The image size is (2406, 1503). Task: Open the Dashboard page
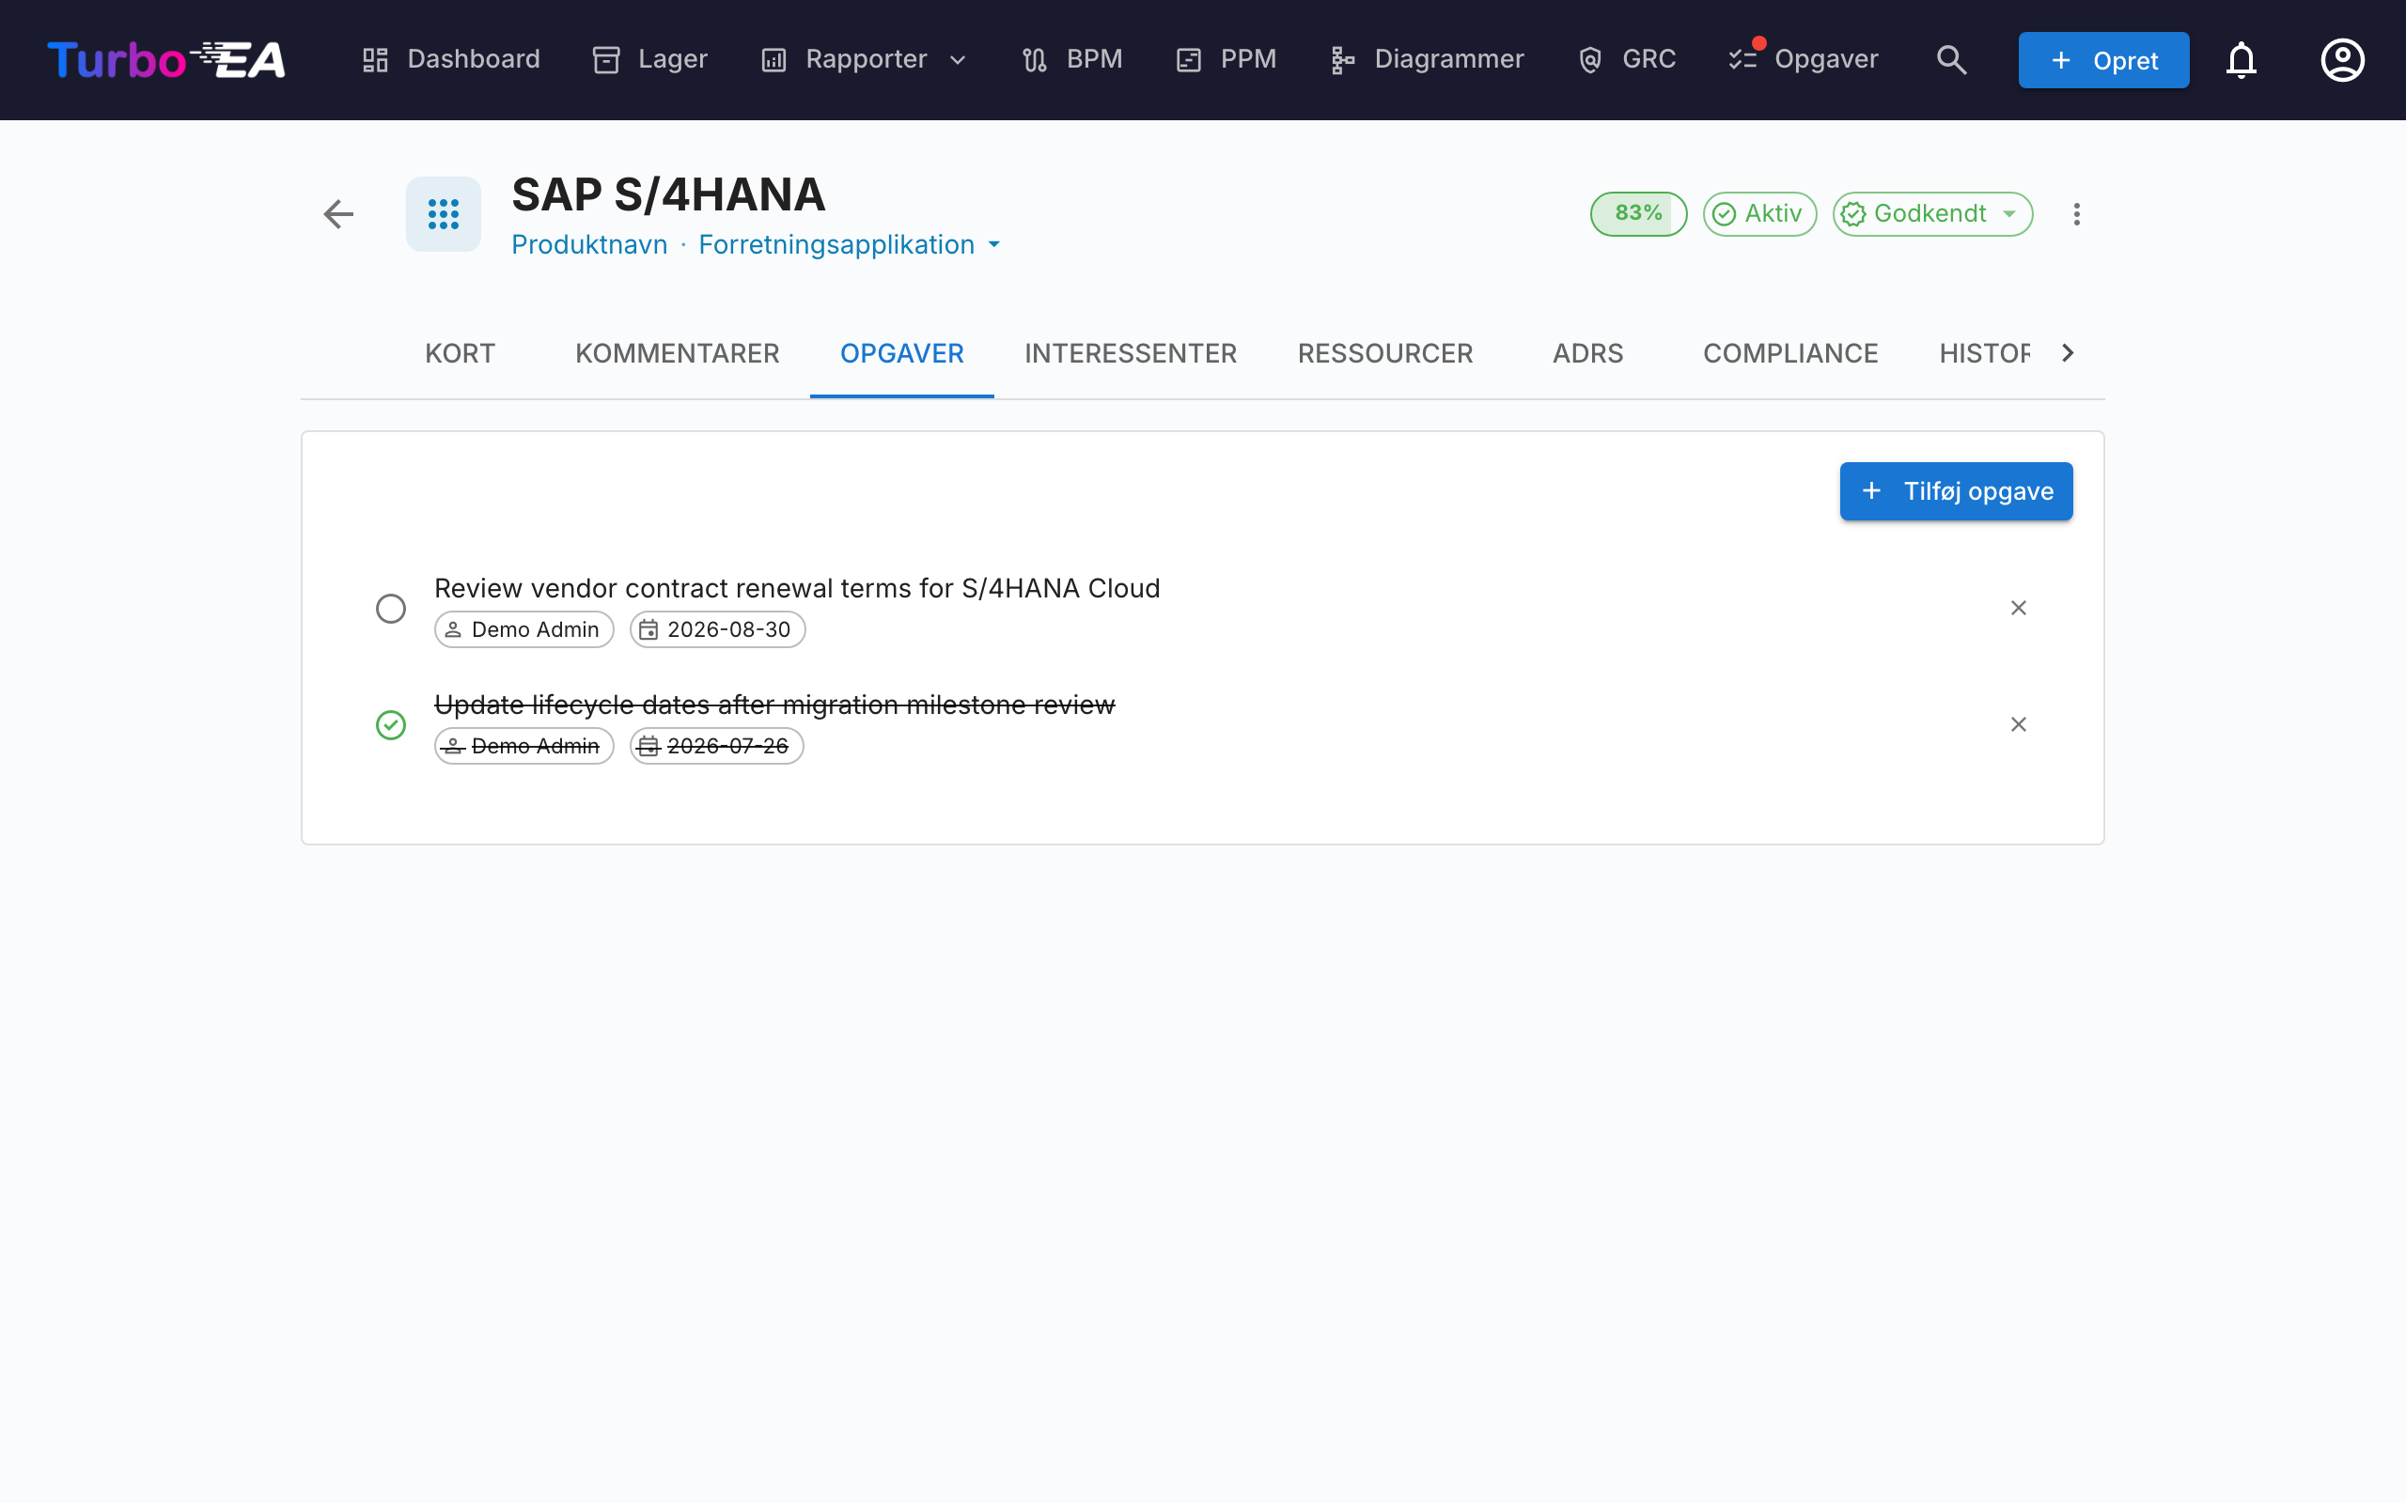click(x=450, y=59)
